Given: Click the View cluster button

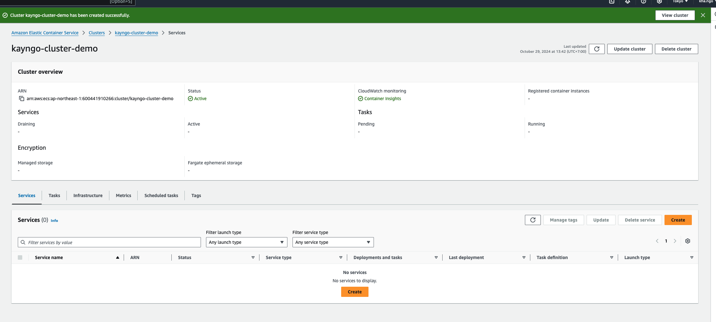Looking at the screenshot, I should point(675,15).
